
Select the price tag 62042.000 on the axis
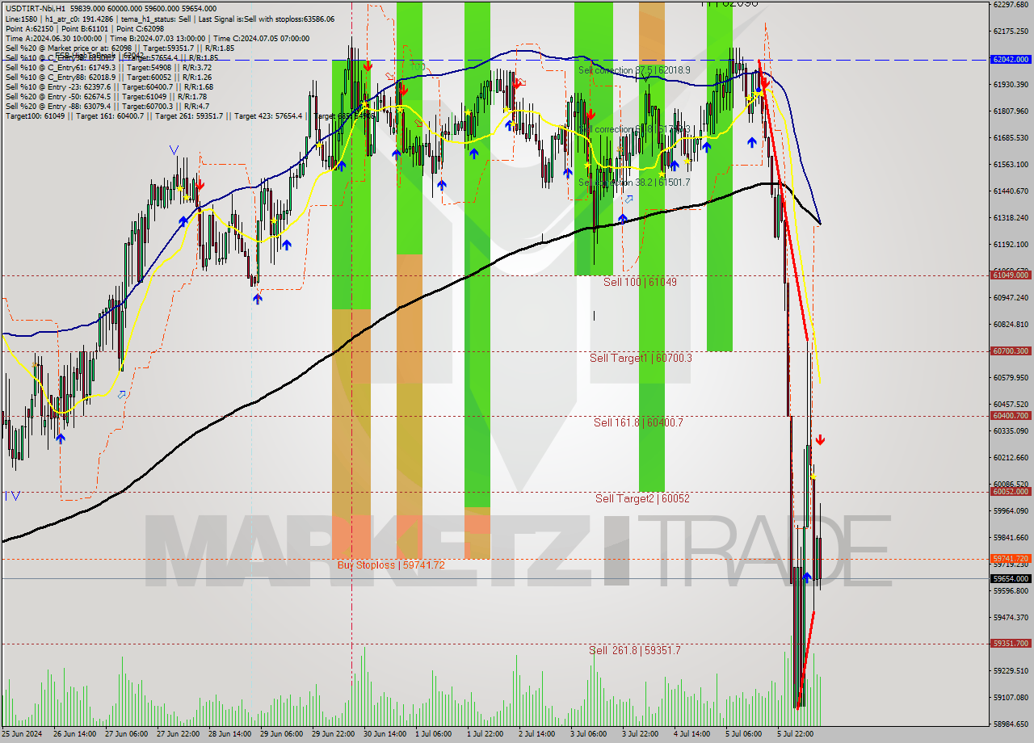pyautogui.click(x=1011, y=60)
